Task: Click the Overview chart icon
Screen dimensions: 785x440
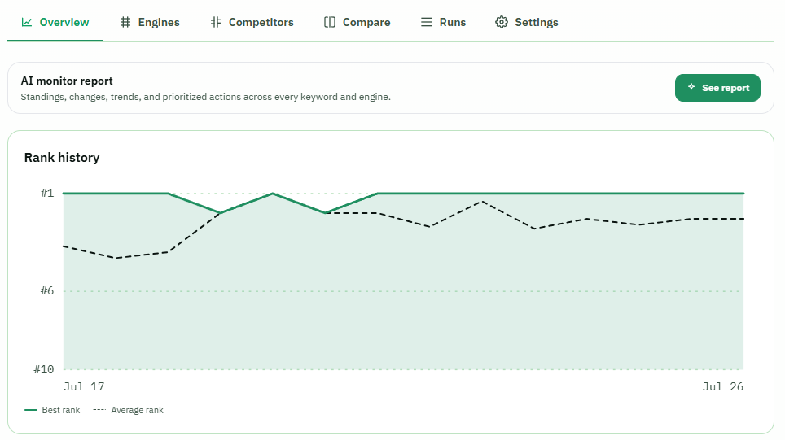Action: pyautogui.click(x=27, y=23)
